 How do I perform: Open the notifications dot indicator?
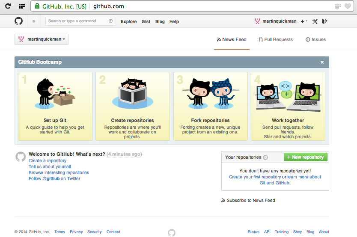point(34,21)
